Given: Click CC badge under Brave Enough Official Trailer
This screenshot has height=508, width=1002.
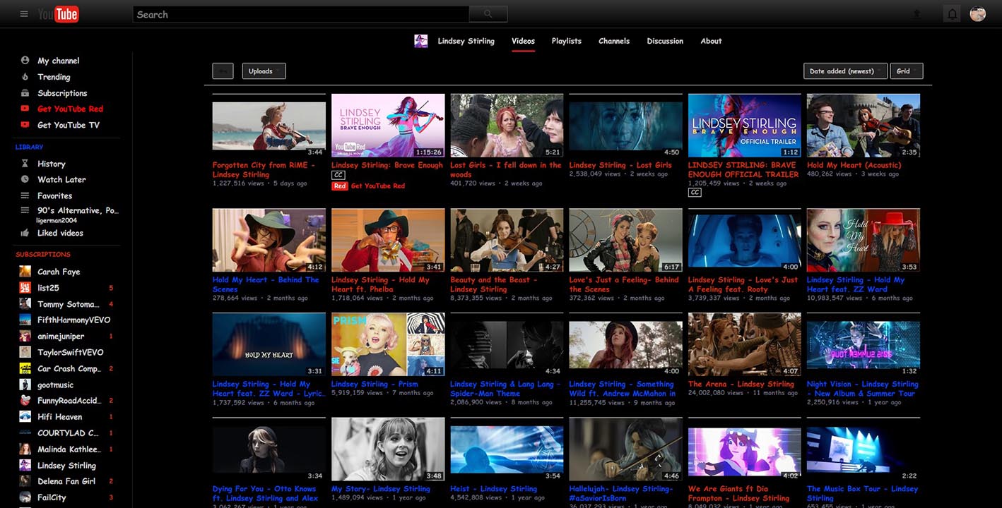Looking at the screenshot, I should pyautogui.click(x=695, y=192).
